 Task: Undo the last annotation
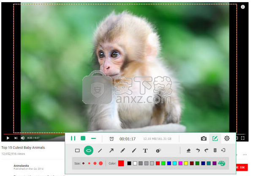pos(198,150)
